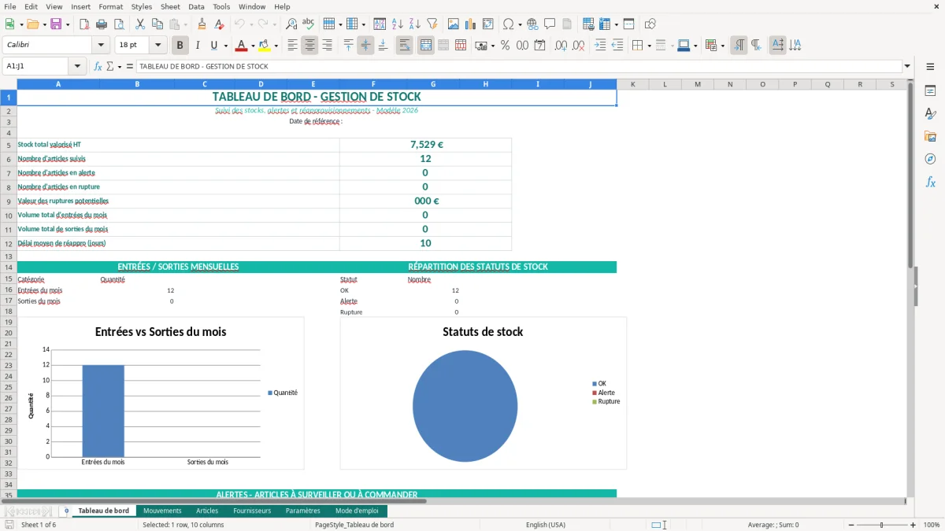Toggle Merge and Center Cells

(425, 46)
